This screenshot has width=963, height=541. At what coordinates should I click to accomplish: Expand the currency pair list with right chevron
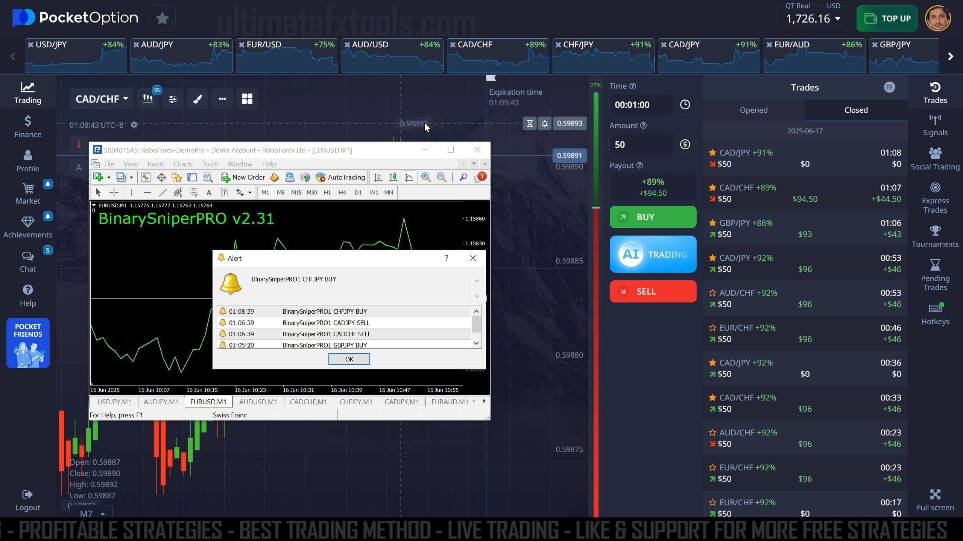[951, 56]
